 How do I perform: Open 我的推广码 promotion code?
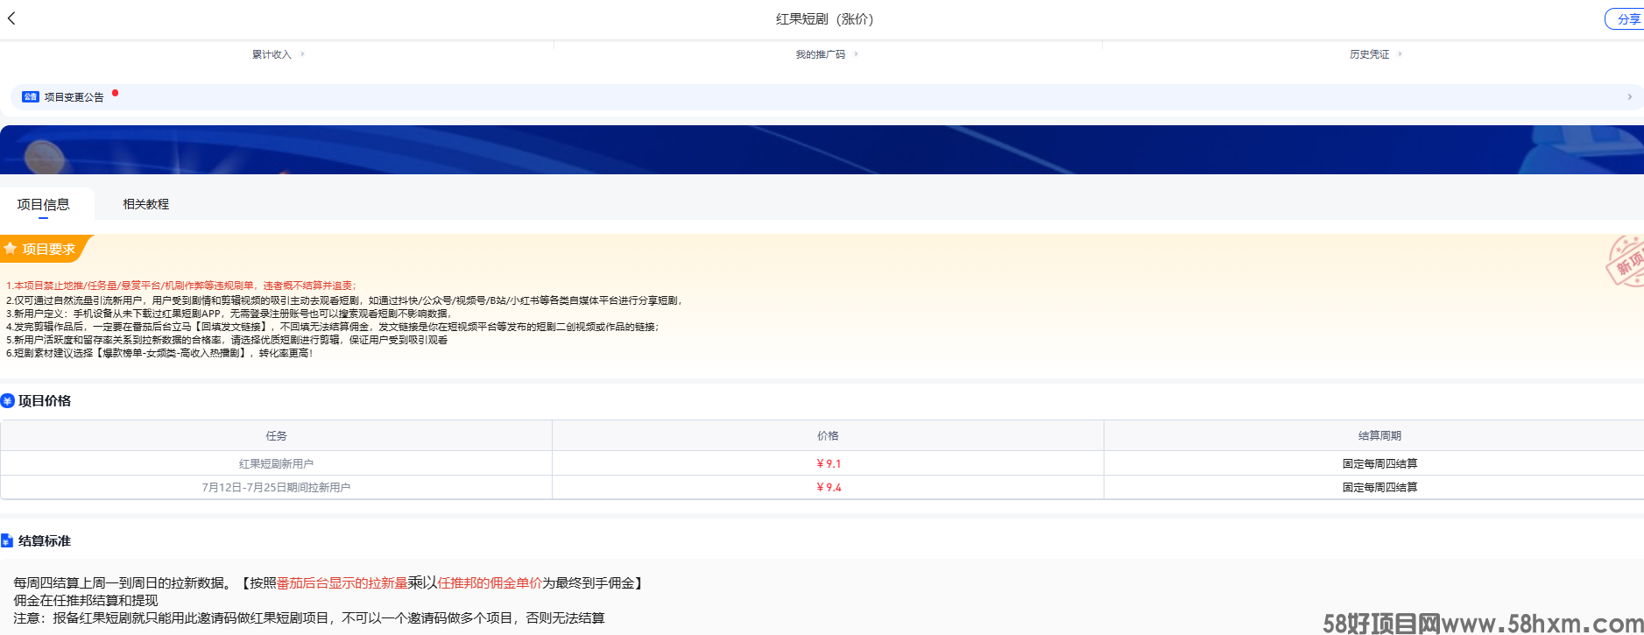[821, 54]
